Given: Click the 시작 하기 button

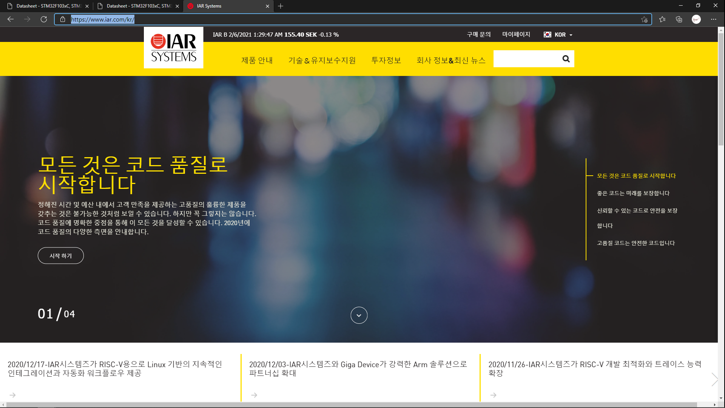Looking at the screenshot, I should [x=61, y=256].
